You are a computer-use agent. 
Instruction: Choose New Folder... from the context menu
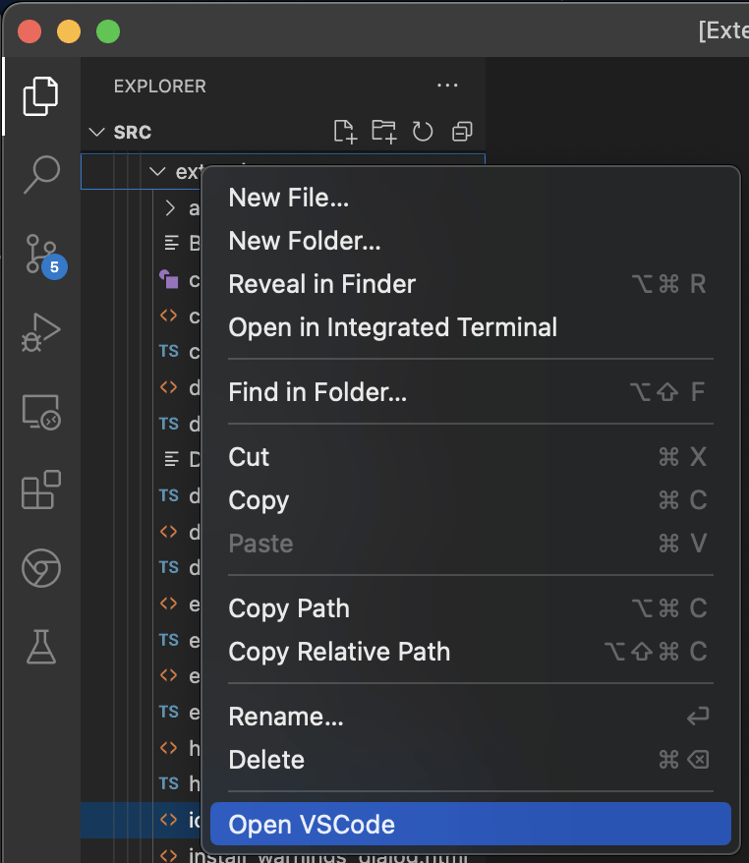471,241
